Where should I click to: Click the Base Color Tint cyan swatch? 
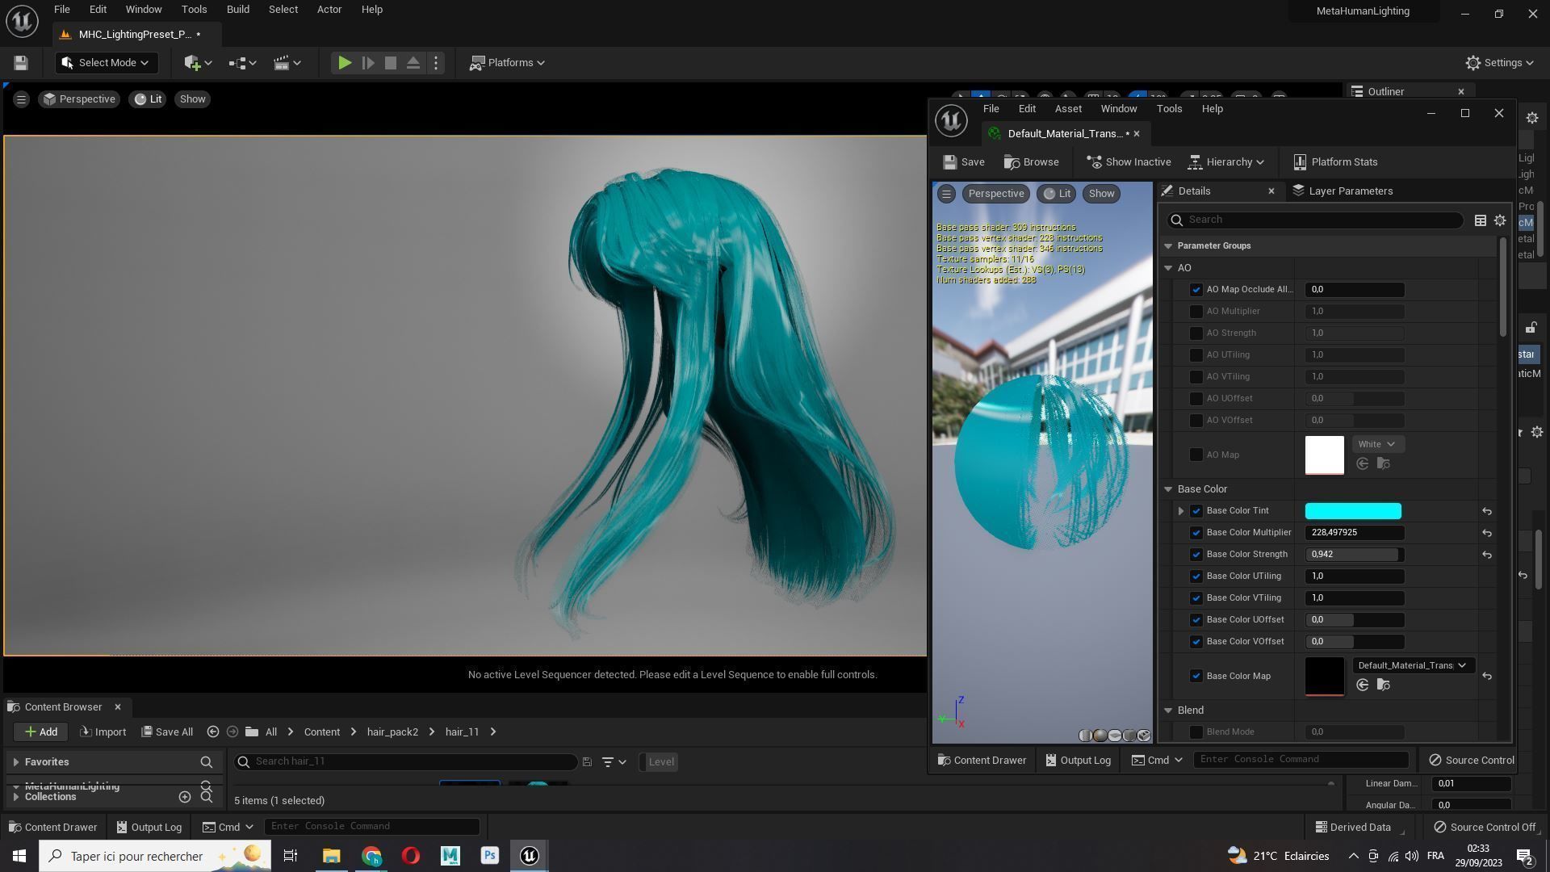click(x=1353, y=511)
